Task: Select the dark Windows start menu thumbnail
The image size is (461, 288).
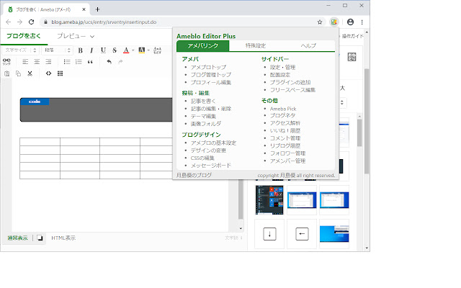Action: 269,200
